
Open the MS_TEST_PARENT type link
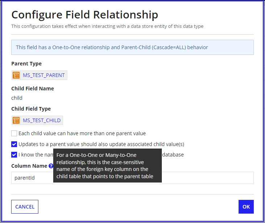(x=44, y=75)
